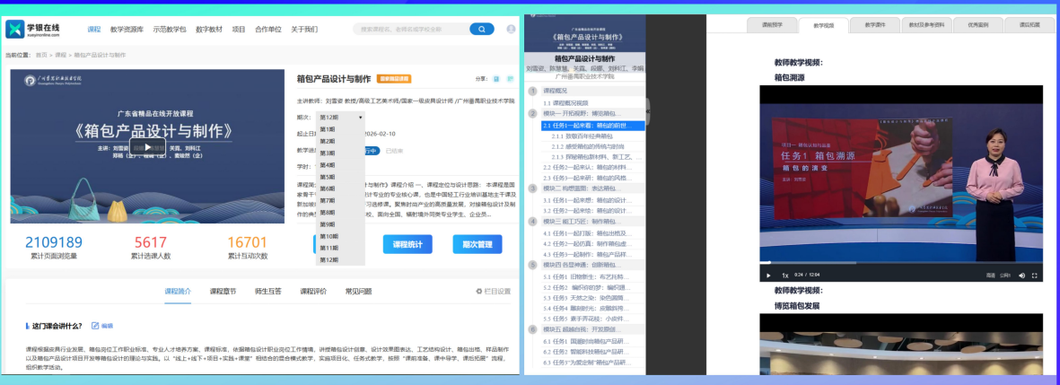Click the search courses input field

point(411,29)
